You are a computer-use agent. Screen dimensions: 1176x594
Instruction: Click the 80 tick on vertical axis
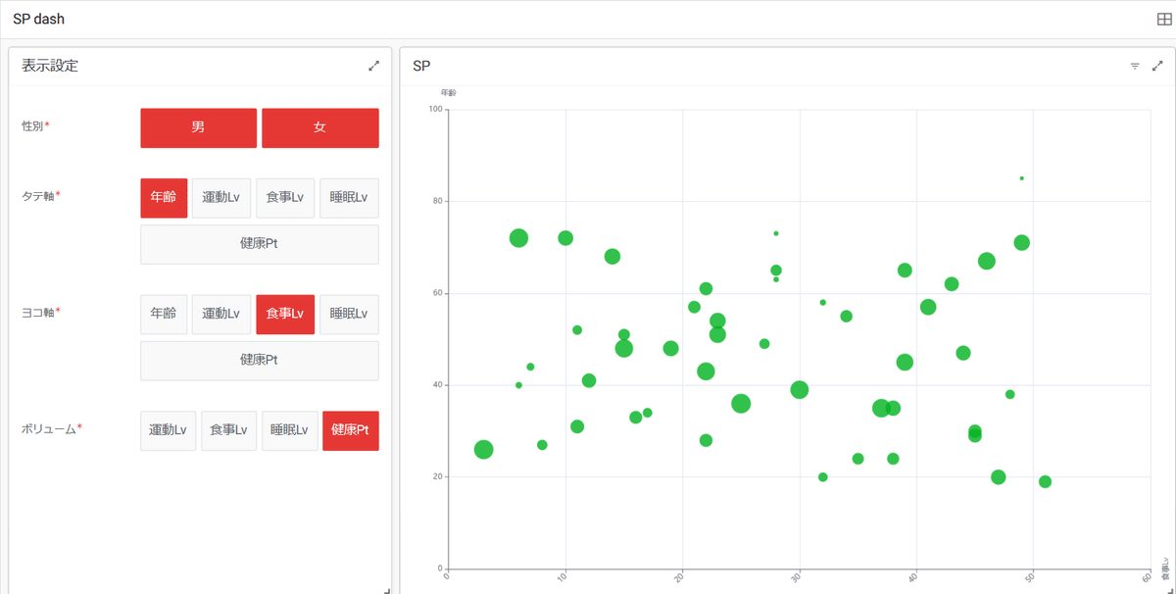coord(439,201)
